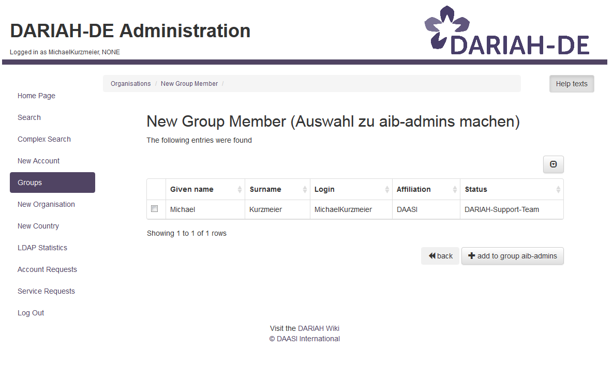Click the DARIAH-DE flower logo
Image resolution: width=613 pixels, height=380 pixels.
(446, 28)
